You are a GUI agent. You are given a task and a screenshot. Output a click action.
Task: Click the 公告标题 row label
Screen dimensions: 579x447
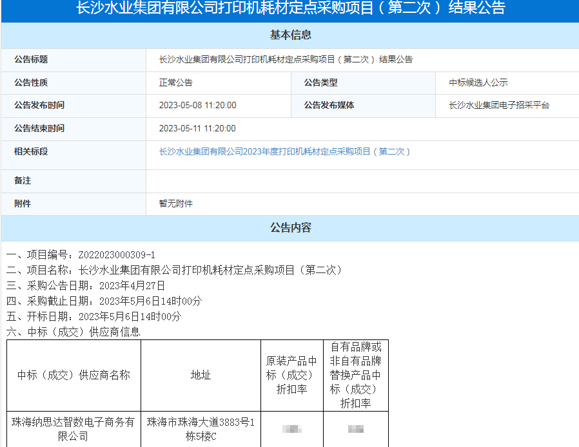click(x=31, y=59)
